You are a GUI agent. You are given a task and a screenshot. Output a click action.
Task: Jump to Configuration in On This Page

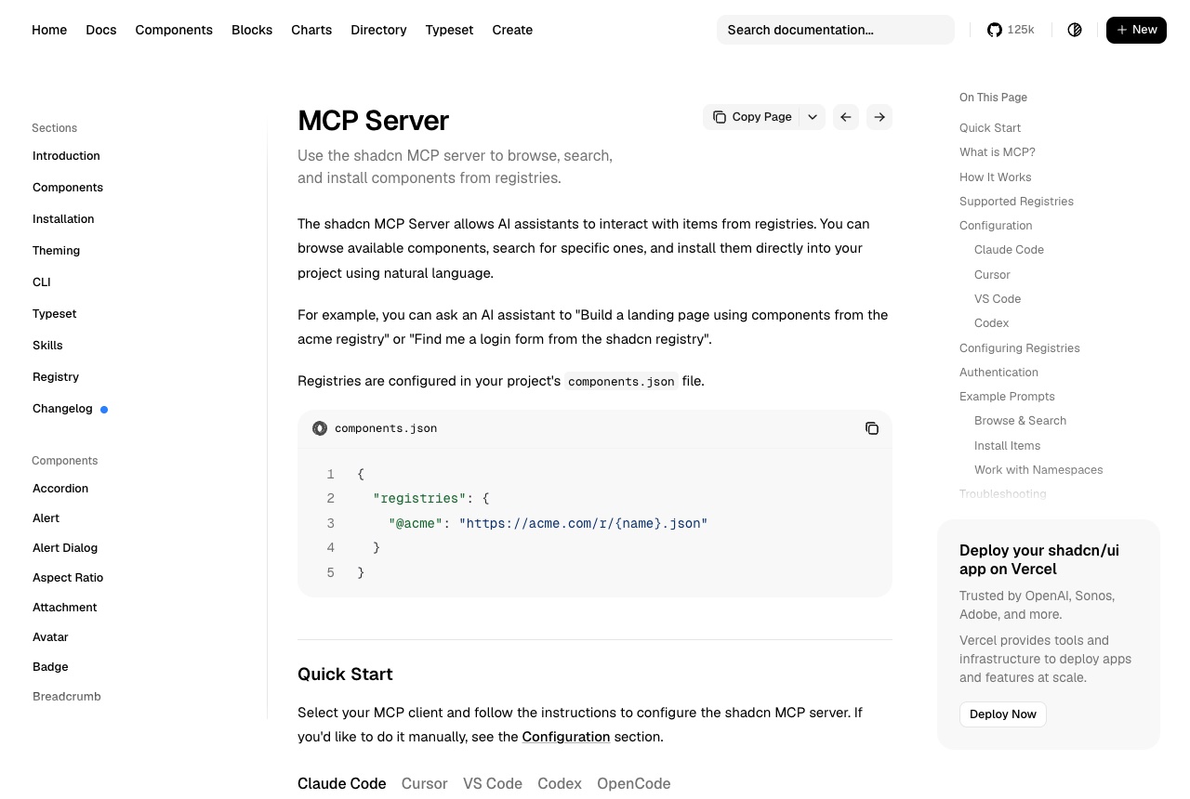tap(996, 226)
